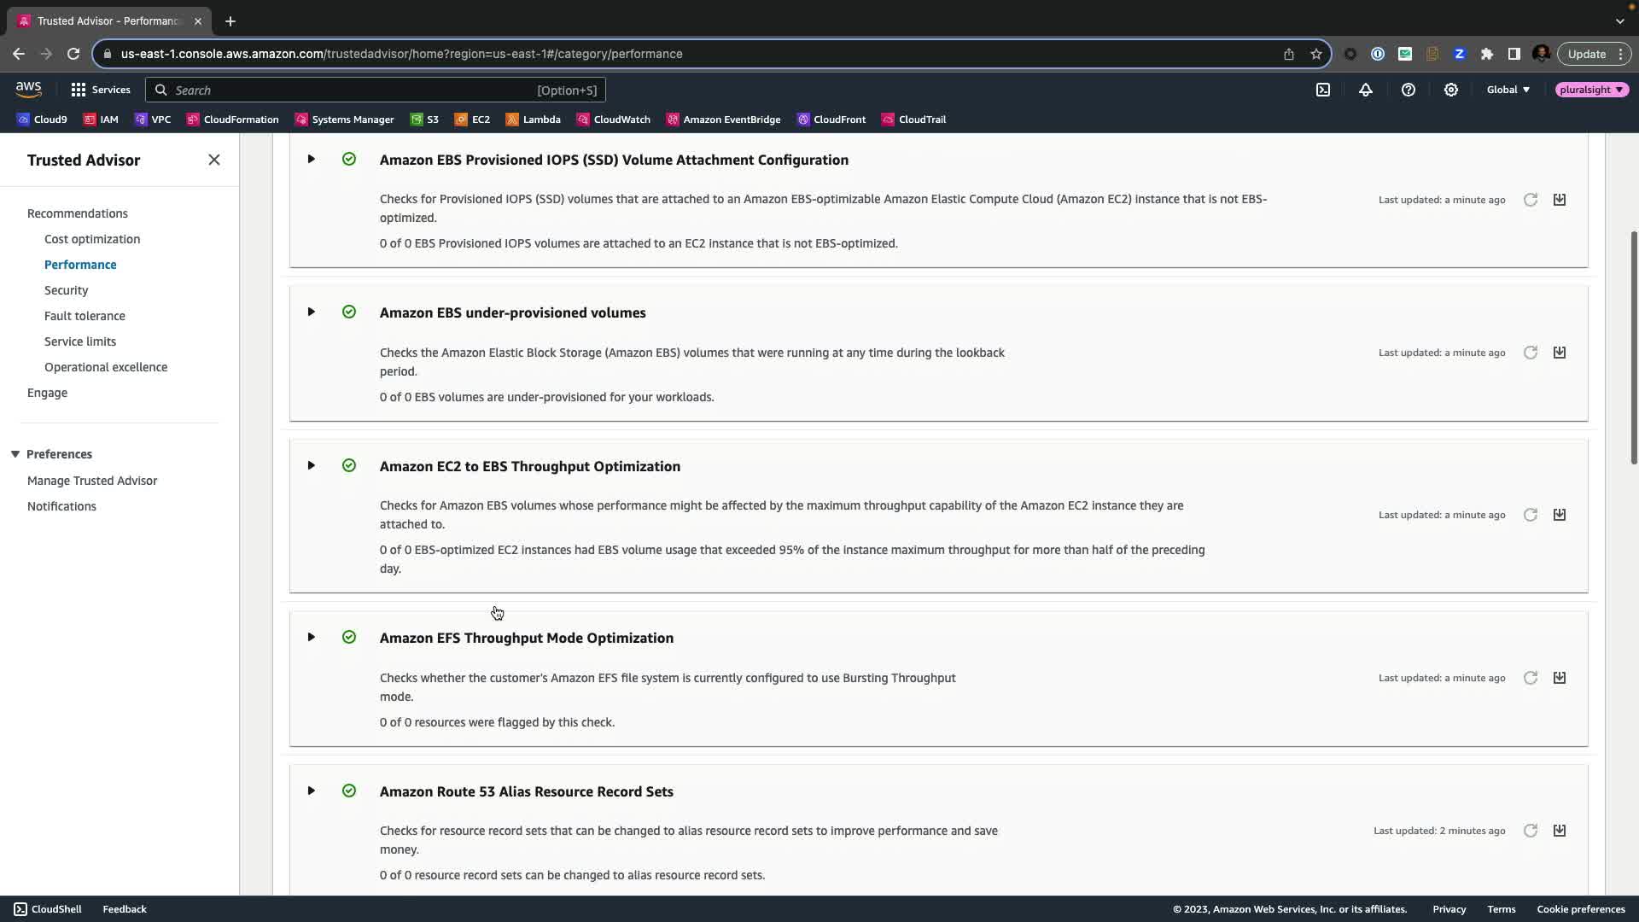1639x922 pixels.
Task: Close the Trusted Advisor side panel
Action: point(214,160)
